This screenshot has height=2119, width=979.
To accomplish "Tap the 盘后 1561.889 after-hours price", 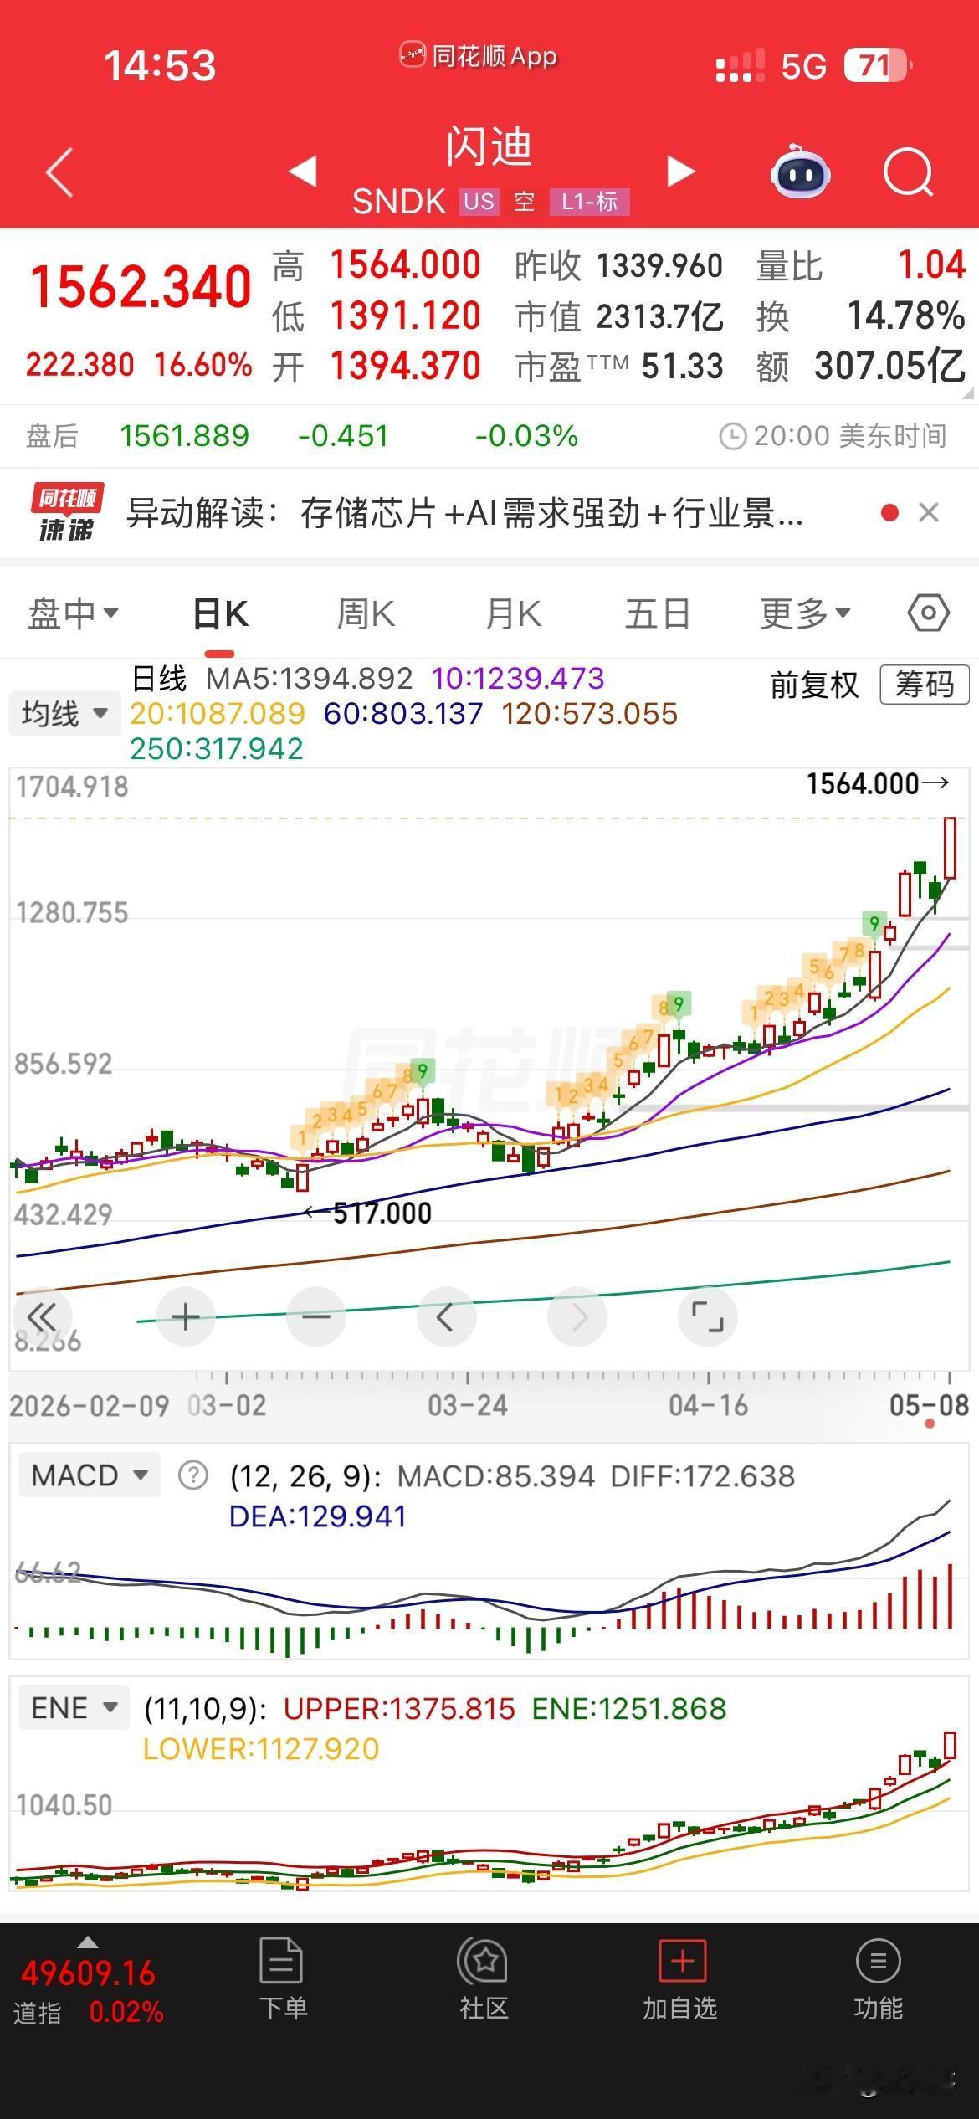I will click(x=184, y=435).
